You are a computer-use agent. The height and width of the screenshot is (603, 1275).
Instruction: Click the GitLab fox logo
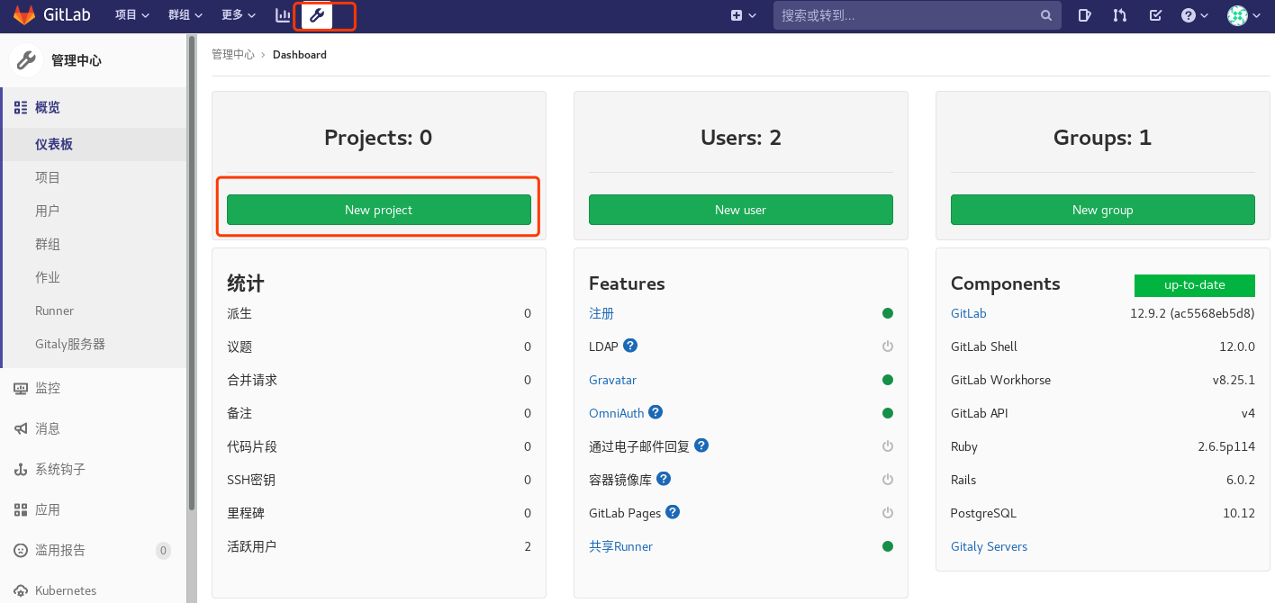tap(24, 14)
